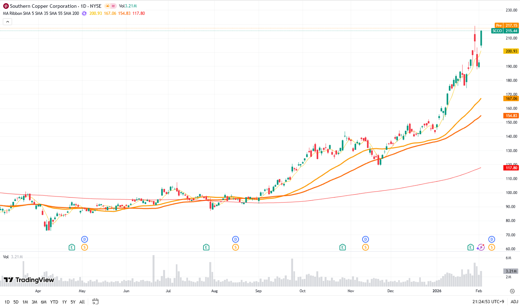Click the 6M volume axis label
The height and width of the screenshot is (306, 520).
(x=508, y=258)
